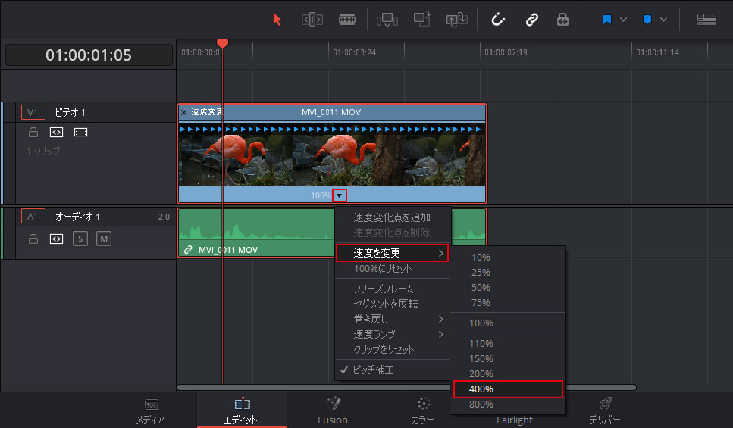Expand the 巻き戻し submenu
The height and width of the screenshot is (428, 733).
392,319
